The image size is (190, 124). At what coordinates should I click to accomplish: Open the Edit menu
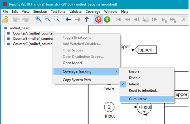[x=15, y=12]
